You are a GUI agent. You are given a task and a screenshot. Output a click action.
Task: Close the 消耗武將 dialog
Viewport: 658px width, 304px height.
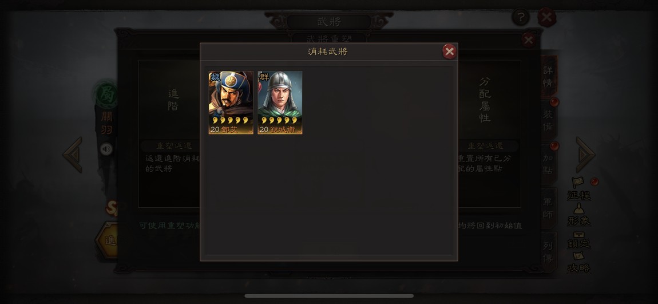click(x=449, y=52)
